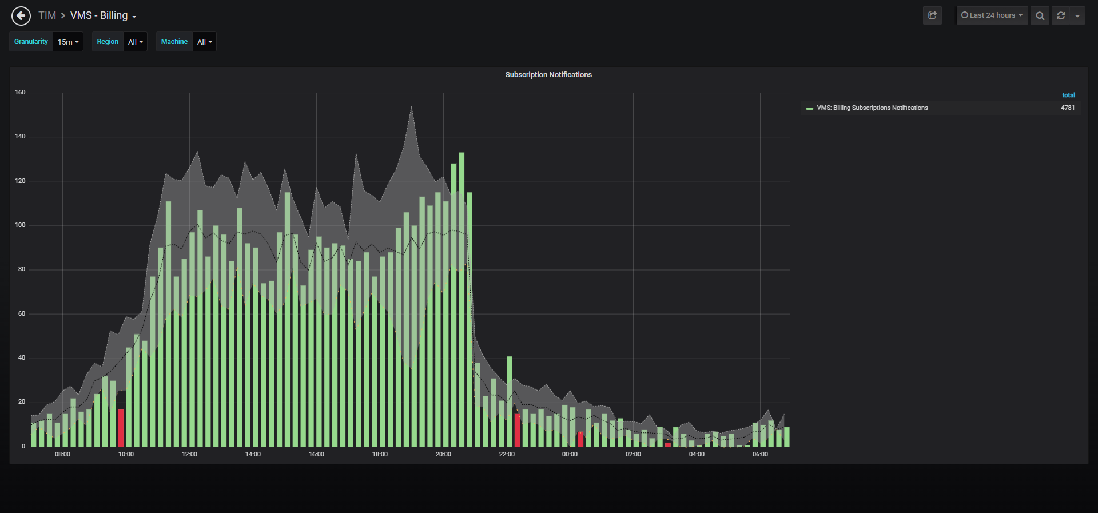Click the legend total value 4781

click(1068, 108)
